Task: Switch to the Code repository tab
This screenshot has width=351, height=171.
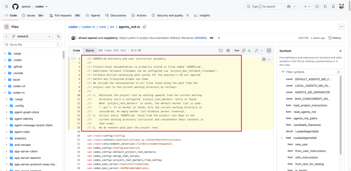Action: [x=11, y=16]
